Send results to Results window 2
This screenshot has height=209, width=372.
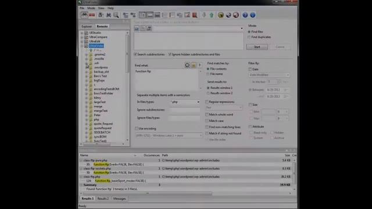pyautogui.click(x=208, y=93)
